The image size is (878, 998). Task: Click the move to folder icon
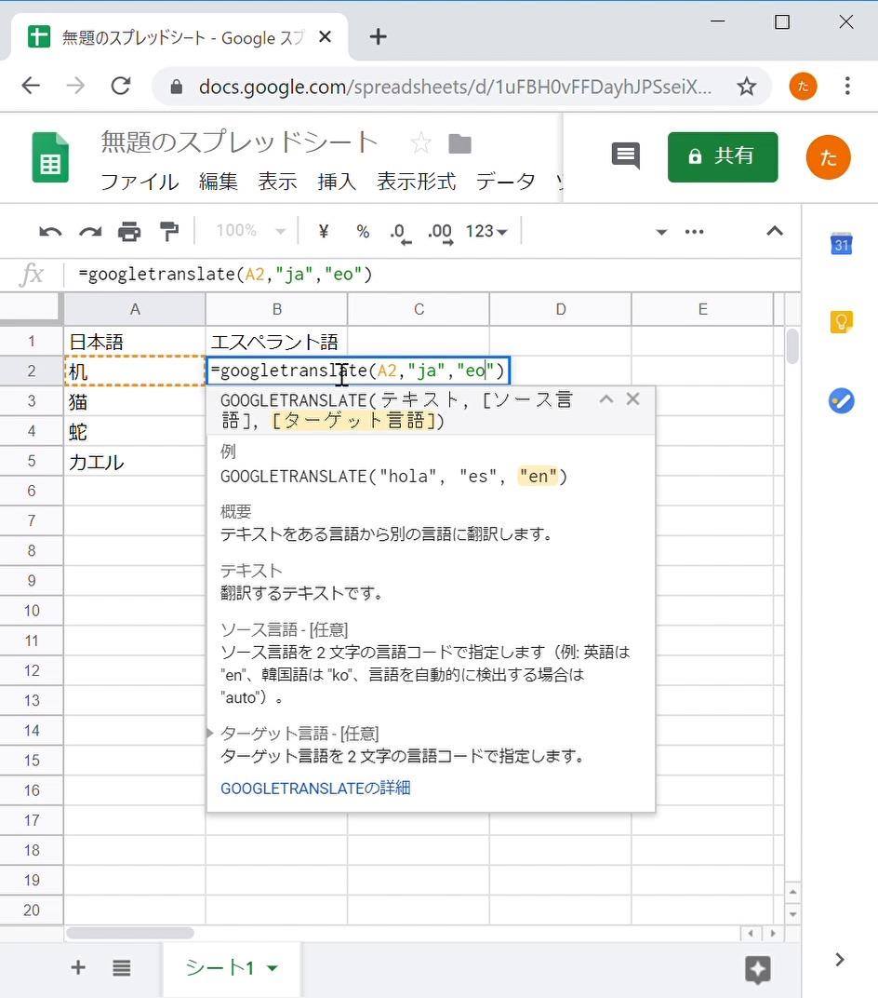point(459,144)
